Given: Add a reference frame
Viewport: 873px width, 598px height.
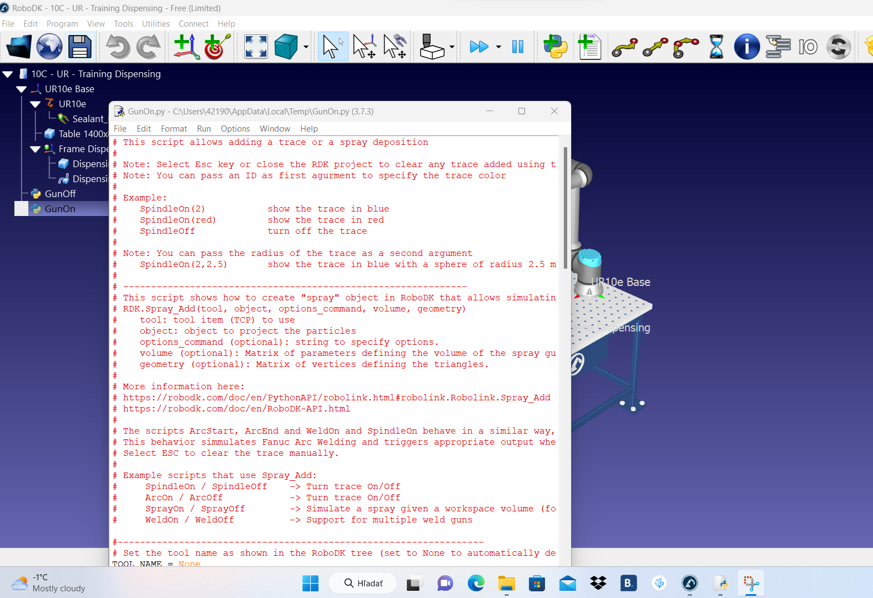Looking at the screenshot, I should pyautogui.click(x=186, y=47).
